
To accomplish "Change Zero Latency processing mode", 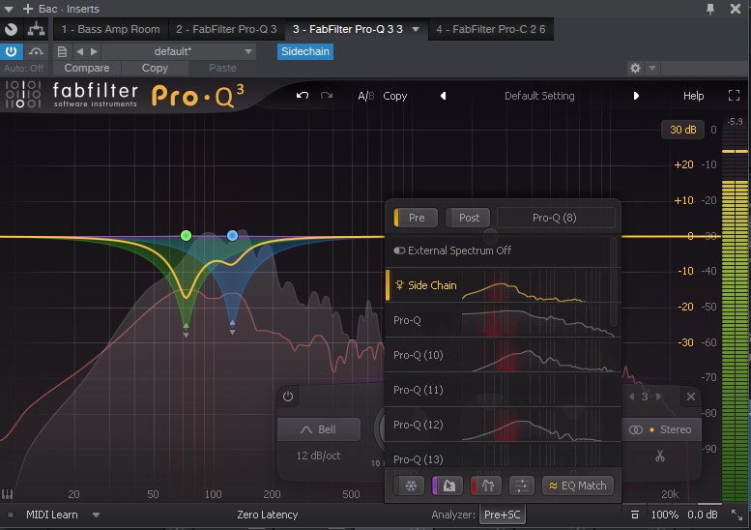I will [x=268, y=515].
